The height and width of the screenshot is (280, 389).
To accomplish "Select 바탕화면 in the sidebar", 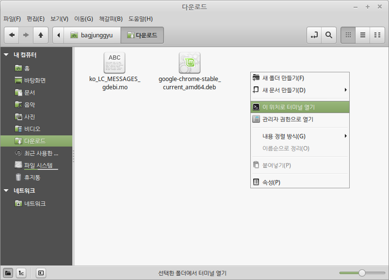I will click(36, 80).
